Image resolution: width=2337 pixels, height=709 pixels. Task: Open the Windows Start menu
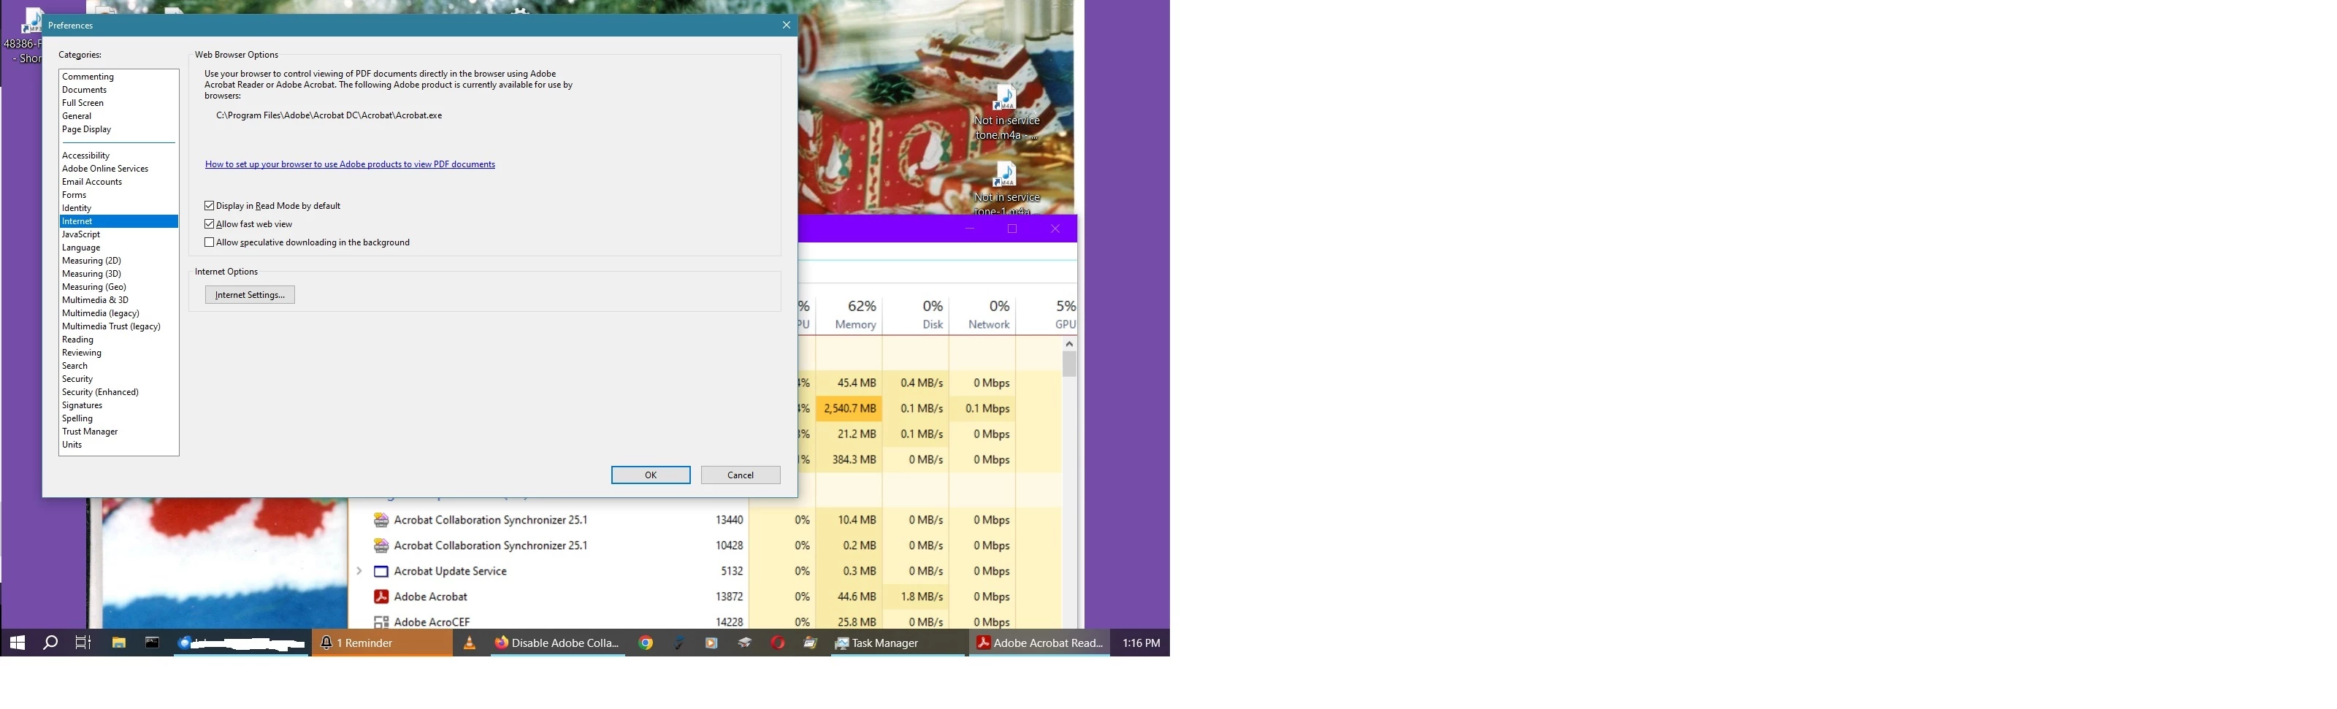pyautogui.click(x=16, y=643)
